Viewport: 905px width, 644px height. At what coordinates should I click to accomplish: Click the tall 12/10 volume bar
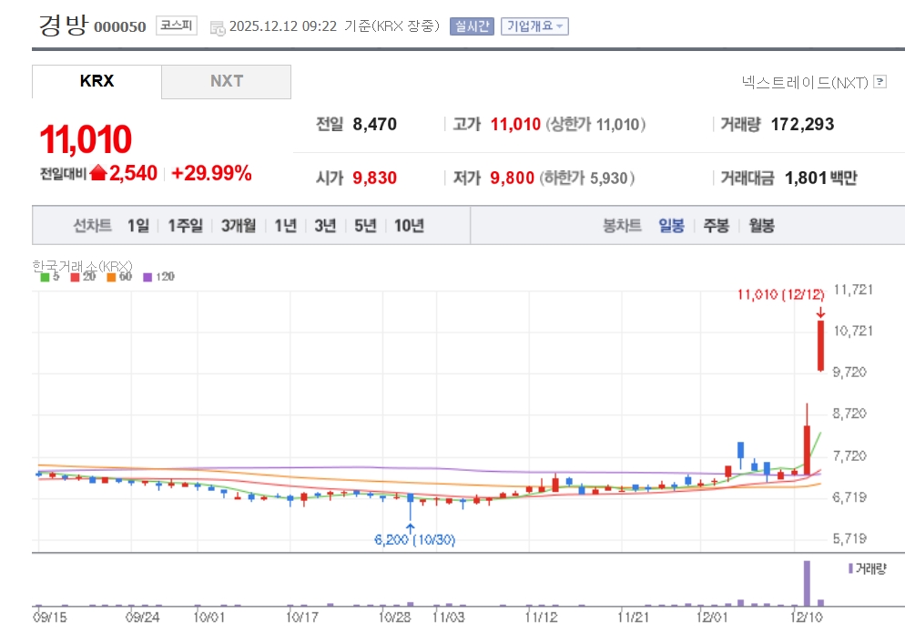(x=806, y=583)
